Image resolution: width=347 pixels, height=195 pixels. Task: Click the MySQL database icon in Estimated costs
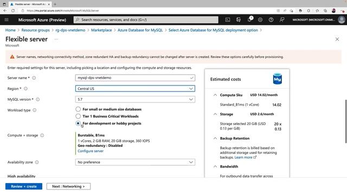coord(277,79)
